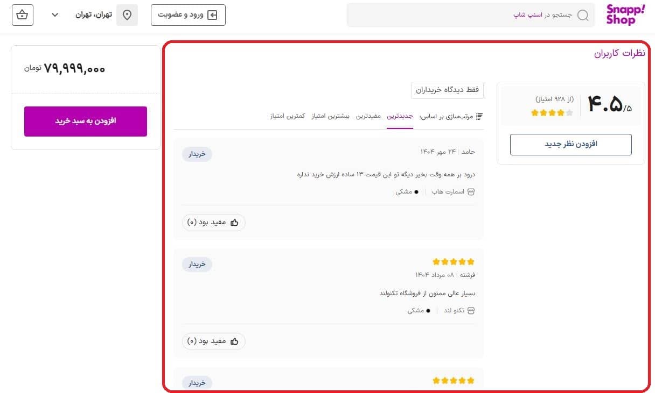Click the افزودن به سبد خرید button

85,122
